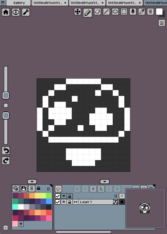
Task: Hide Layer 1 with its eye icon
Action: pos(64,202)
